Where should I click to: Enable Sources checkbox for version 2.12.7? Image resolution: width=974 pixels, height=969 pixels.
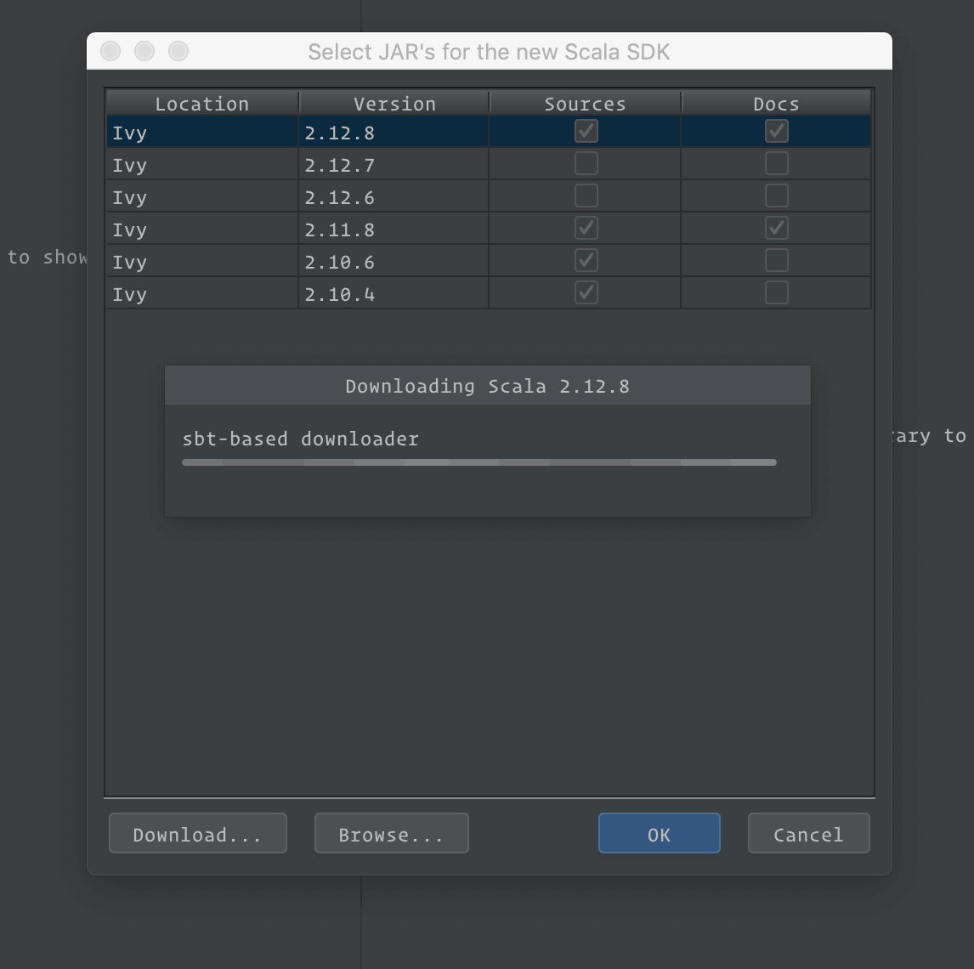586,163
